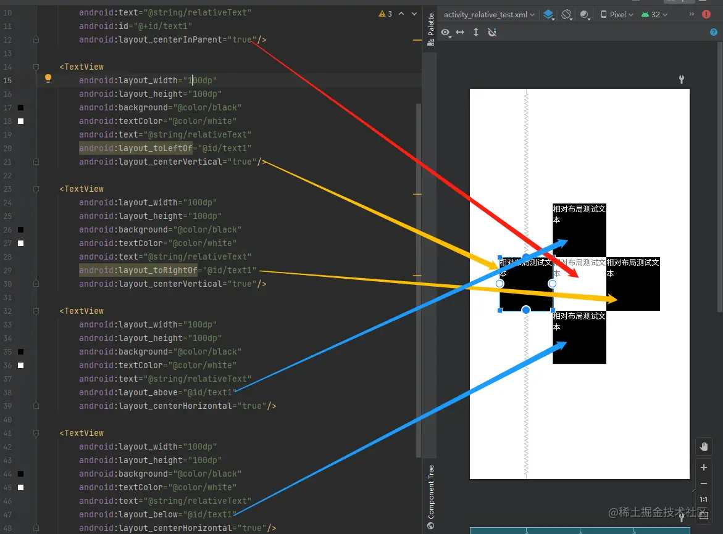Click android:layout_toRightOf attribute on line 29
Screen dimensions: 723x534
tap(138, 270)
